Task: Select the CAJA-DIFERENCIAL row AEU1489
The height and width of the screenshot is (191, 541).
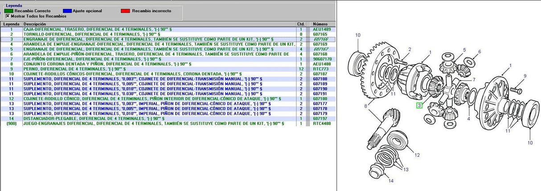Action: pyautogui.click(x=158, y=29)
